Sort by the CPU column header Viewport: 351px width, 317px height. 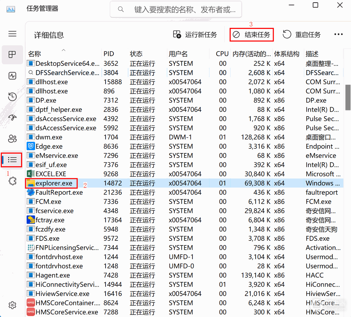pyautogui.click(x=222, y=54)
